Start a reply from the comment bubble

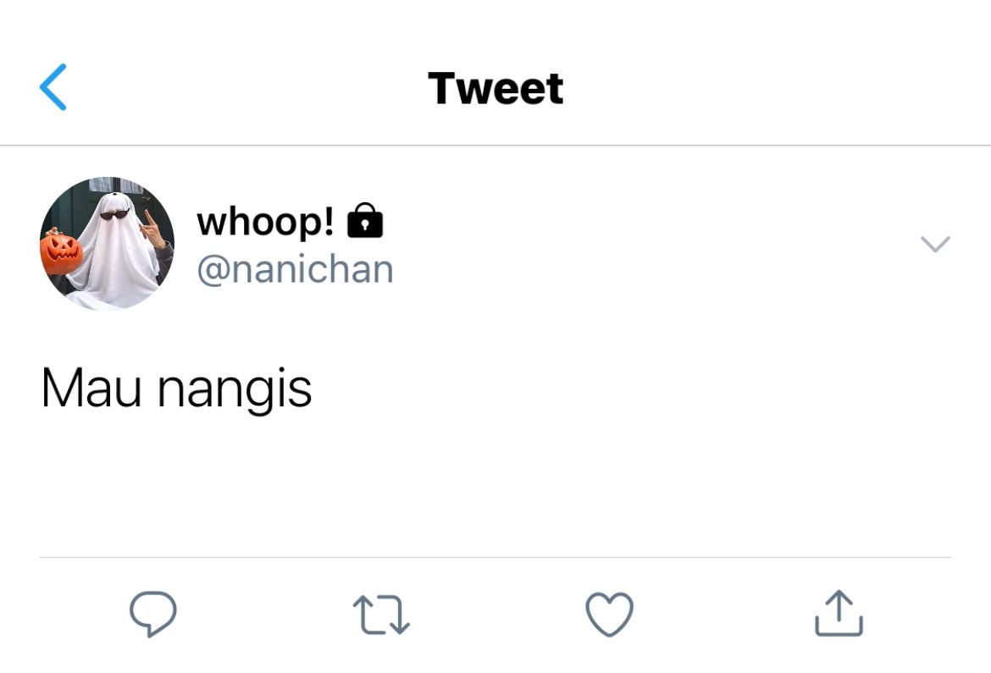[153, 614]
